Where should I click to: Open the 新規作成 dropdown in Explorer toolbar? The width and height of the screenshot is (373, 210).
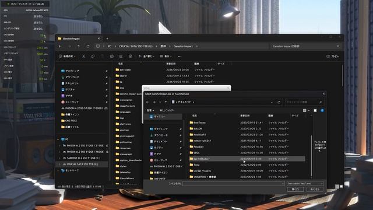click(67, 57)
